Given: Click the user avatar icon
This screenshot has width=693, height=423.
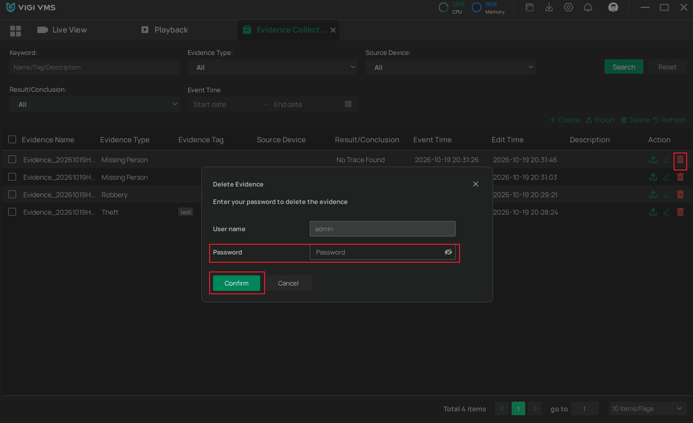Looking at the screenshot, I should tap(613, 7).
